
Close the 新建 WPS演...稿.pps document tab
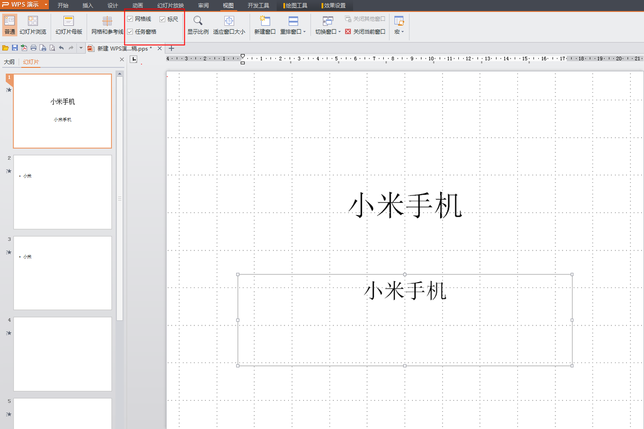click(159, 48)
